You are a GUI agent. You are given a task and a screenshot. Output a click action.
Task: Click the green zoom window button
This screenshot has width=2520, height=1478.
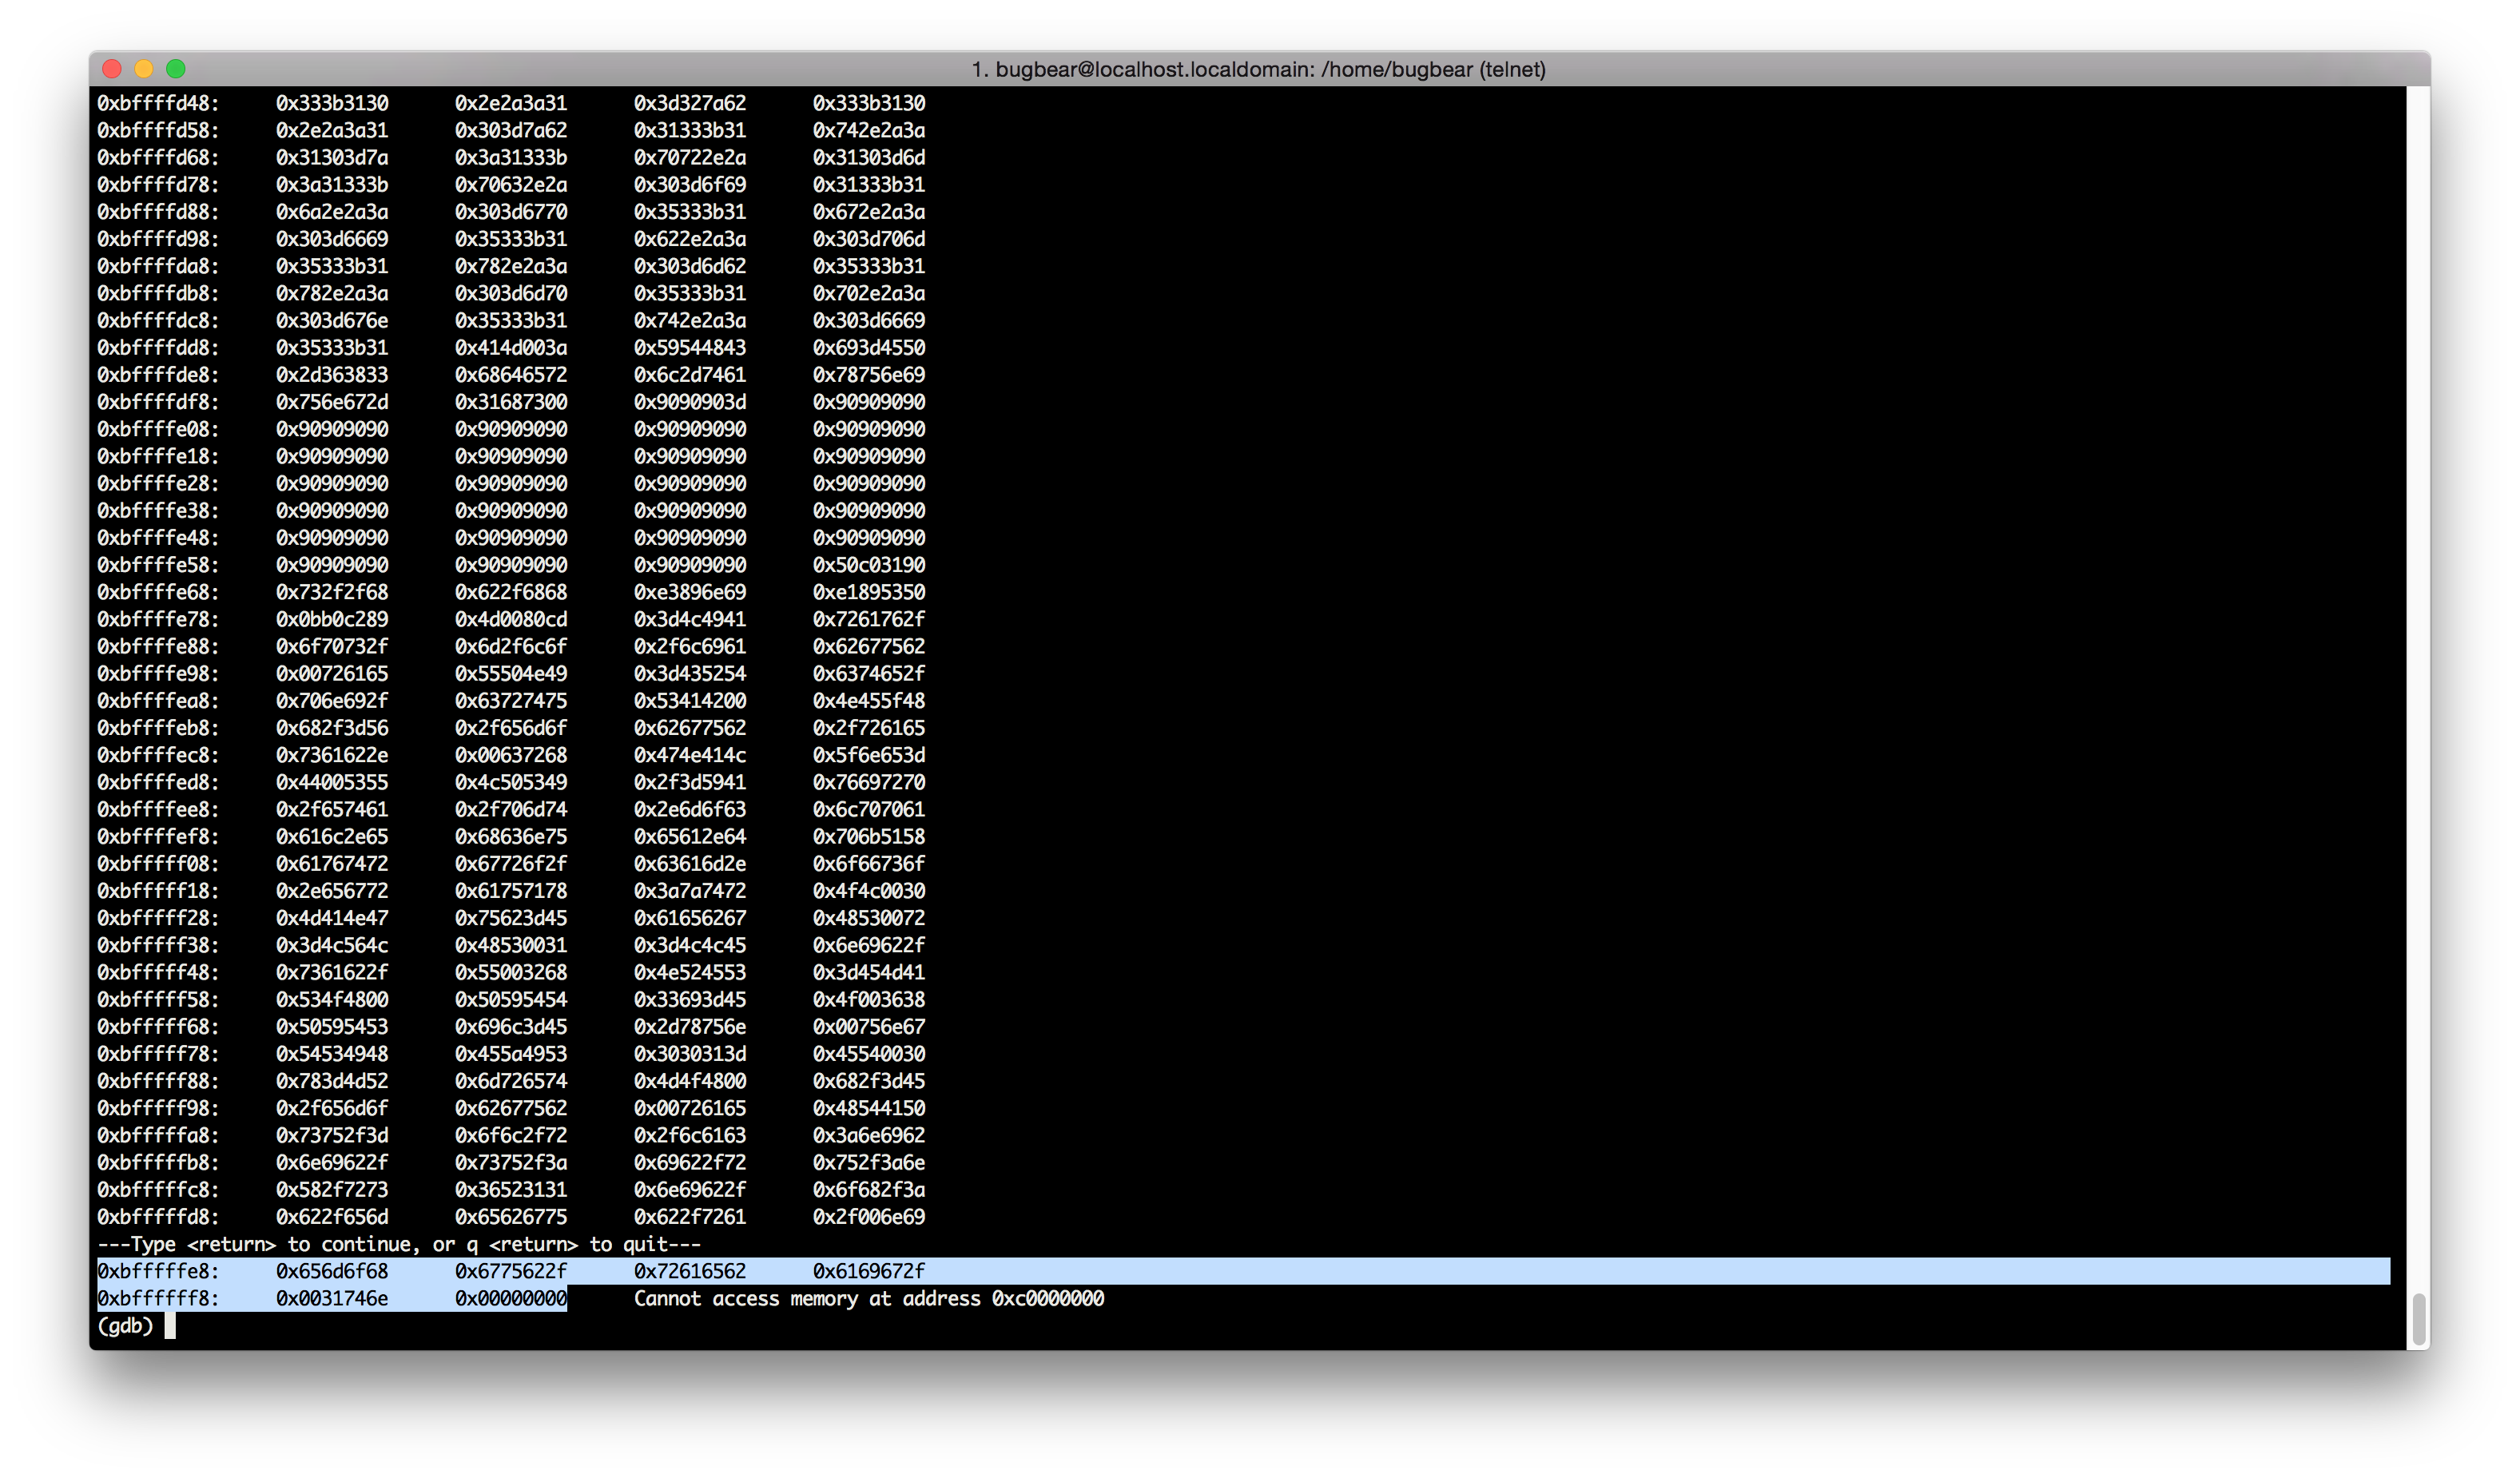click(x=176, y=69)
